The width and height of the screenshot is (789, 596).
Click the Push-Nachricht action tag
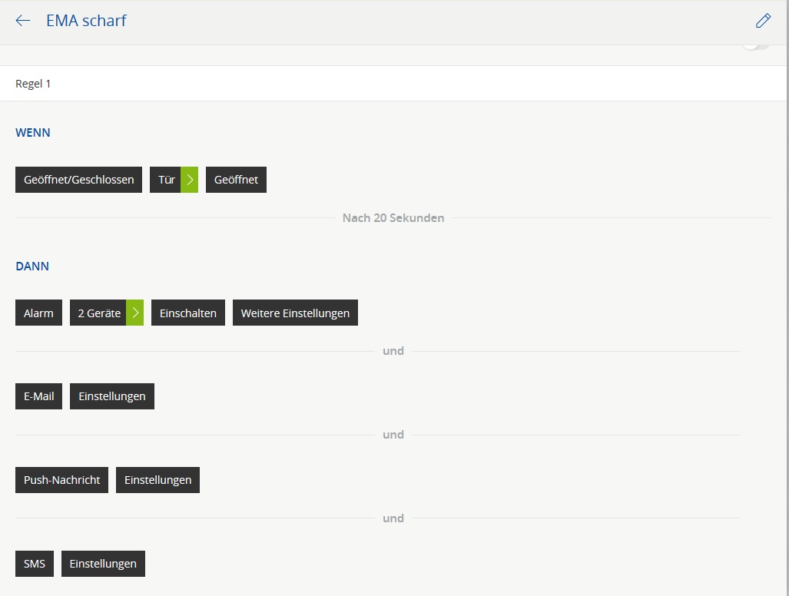(61, 480)
